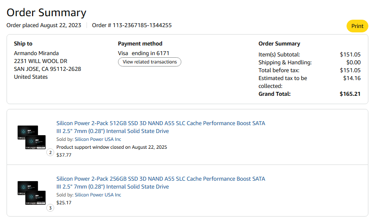The width and height of the screenshot is (371, 224).
Task: Click the Estimated tax amount $14.16
Action: [x=352, y=78]
